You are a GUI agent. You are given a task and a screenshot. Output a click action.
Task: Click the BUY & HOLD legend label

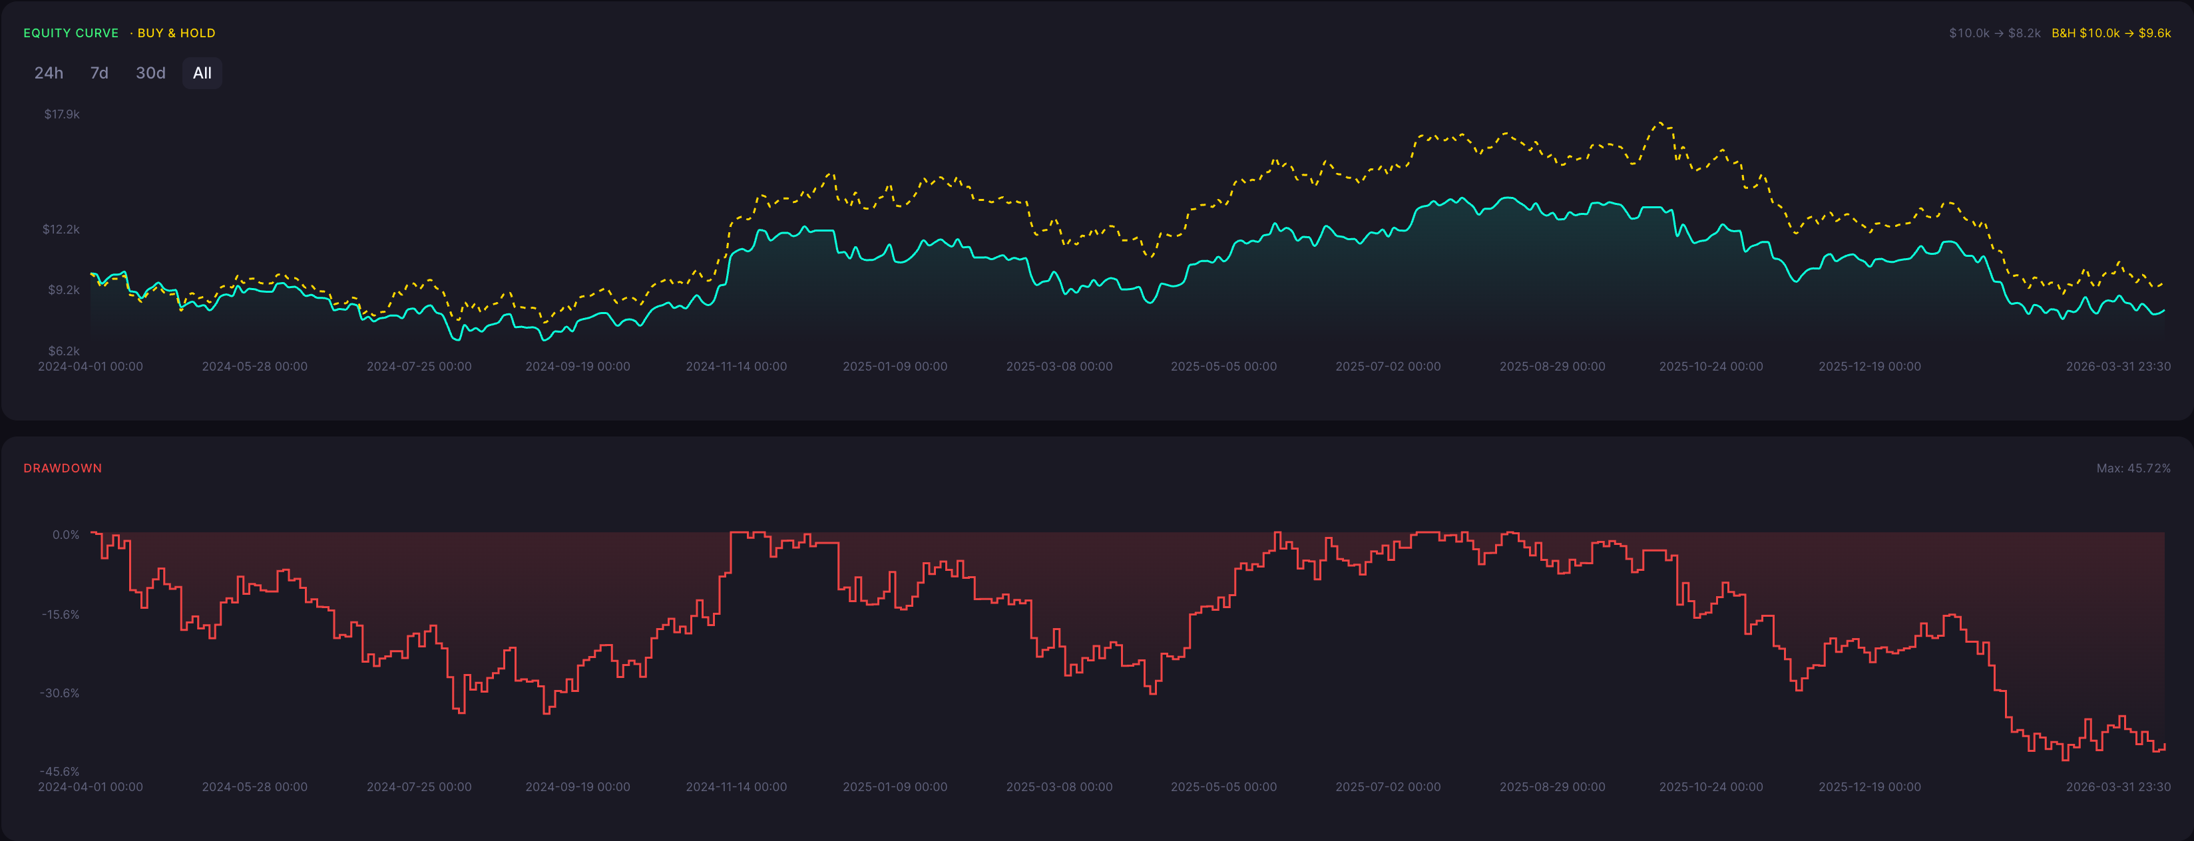pyautogui.click(x=176, y=33)
